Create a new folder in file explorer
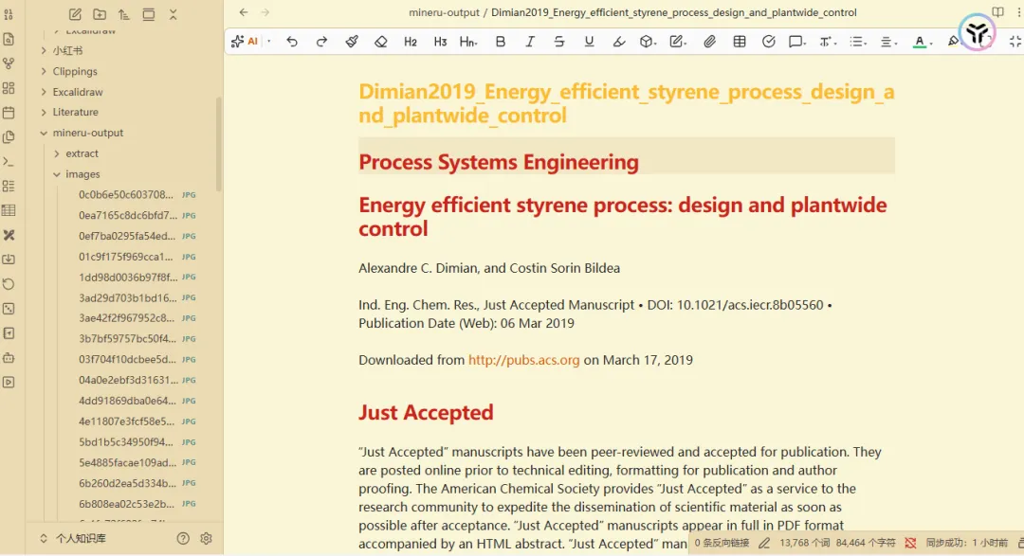The width and height of the screenshot is (1024, 556). click(100, 14)
